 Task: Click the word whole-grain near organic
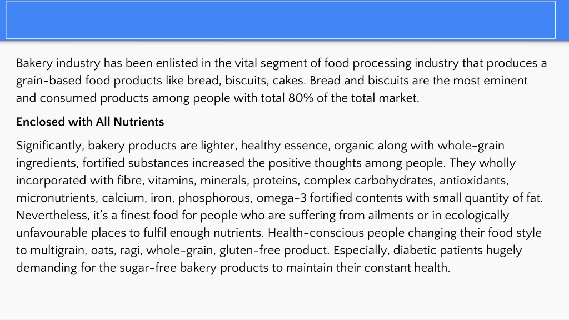[471, 146]
